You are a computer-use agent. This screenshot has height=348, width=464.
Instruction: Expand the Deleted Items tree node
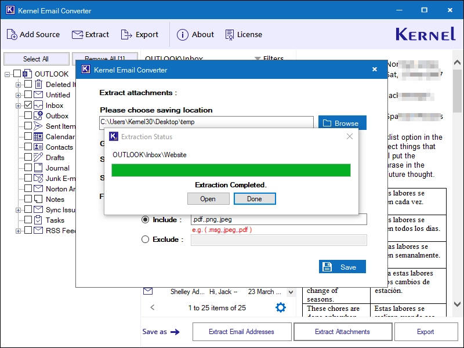click(18, 85)
